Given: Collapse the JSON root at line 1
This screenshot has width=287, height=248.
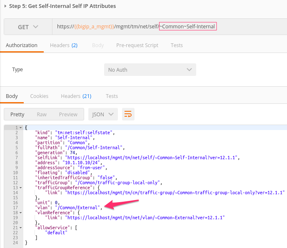Looking at the screenshot, I should (21, 128).
